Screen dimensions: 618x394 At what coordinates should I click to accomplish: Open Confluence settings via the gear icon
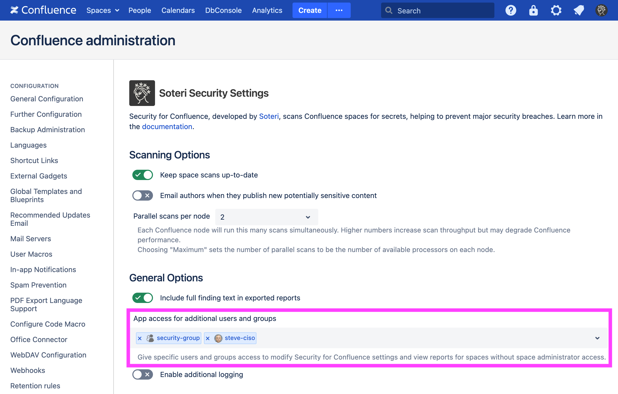click(x=556, y=10)
